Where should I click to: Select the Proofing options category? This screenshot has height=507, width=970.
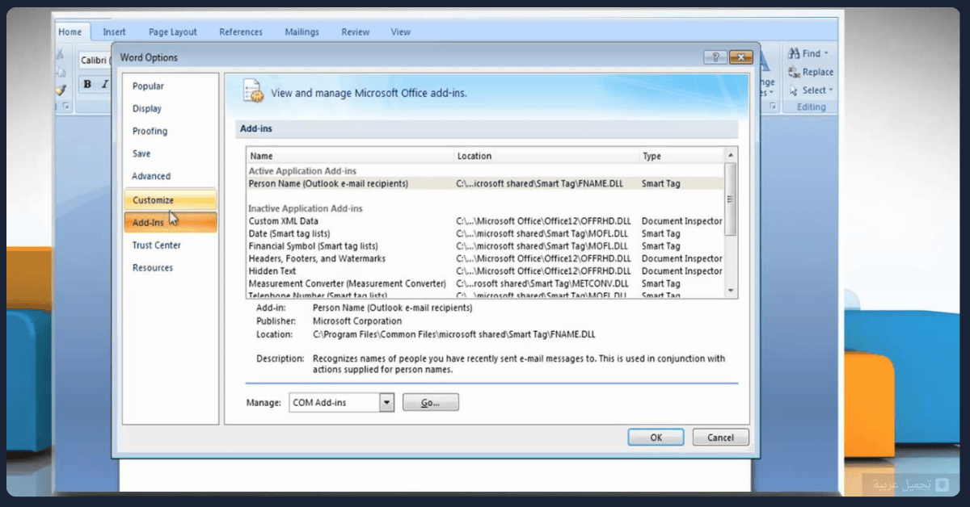[x=170, y=132]
